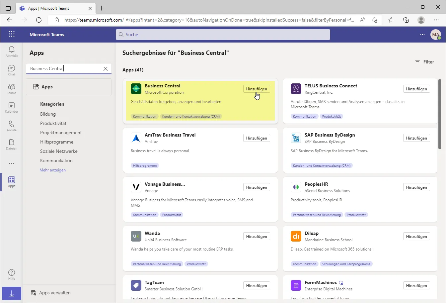Show more apps via ellipsis in sidebar
The width and height of the screenshot is (446, 303).
click(x=12, y=163)
